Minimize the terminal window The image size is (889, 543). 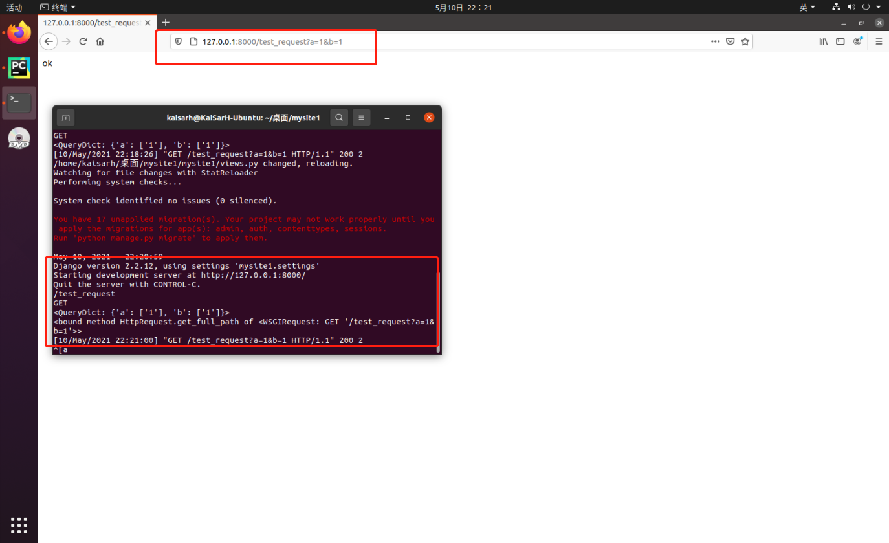[386, 118]
